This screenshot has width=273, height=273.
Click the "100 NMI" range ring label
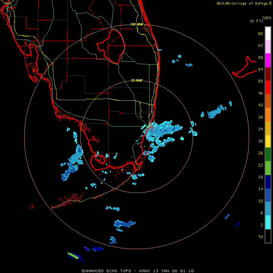[136, 24]
